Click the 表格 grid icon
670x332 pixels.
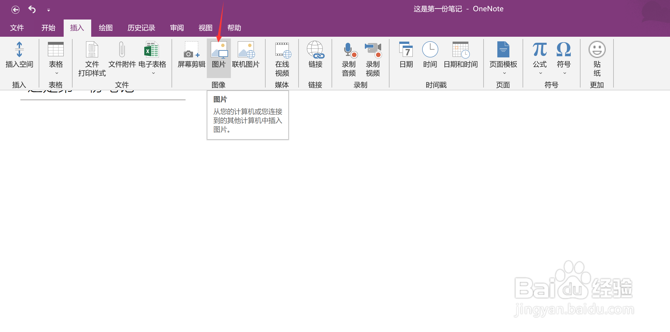pyautogui.click(x=56, y=49)
